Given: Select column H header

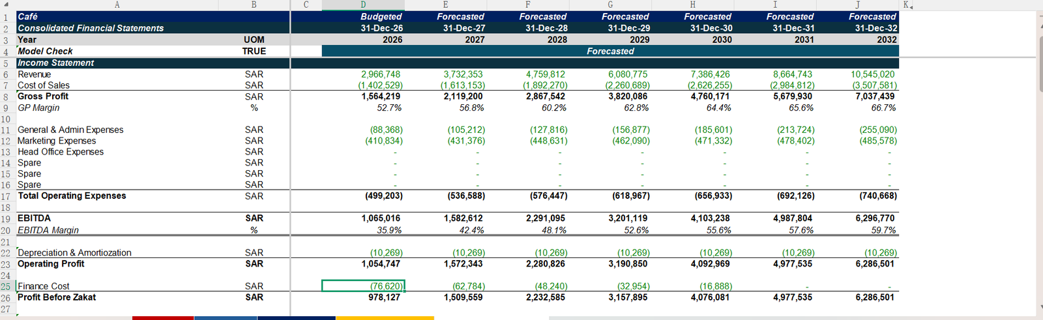Looking at the screenshot, I should pyautogui.click(x=692, y=5).
